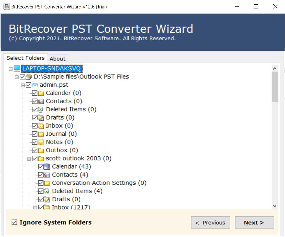Switch to the Select Folders tab

click(26, 58)
